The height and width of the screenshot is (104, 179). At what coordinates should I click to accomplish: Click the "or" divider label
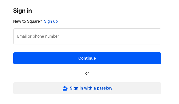pyautogui.click(x=87, y=73)
